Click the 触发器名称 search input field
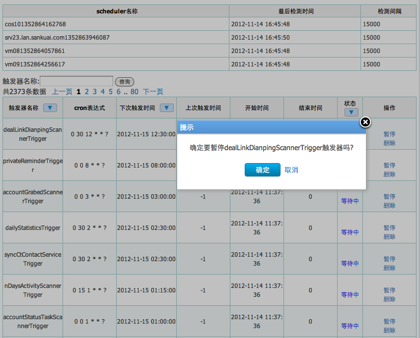Screen dimensions: 420x338 (76, 81)
